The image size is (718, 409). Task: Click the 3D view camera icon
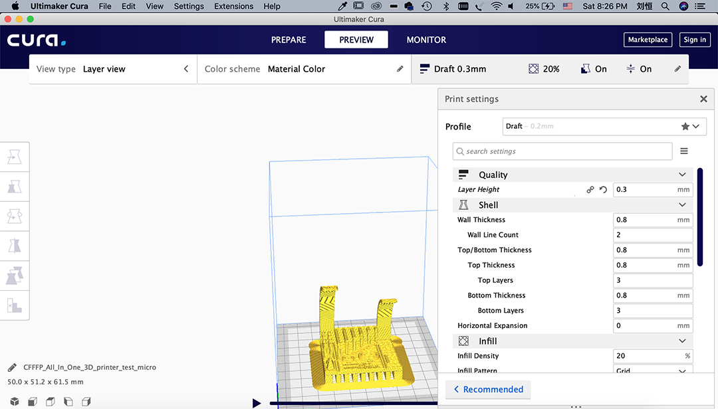tap(15, 402)
